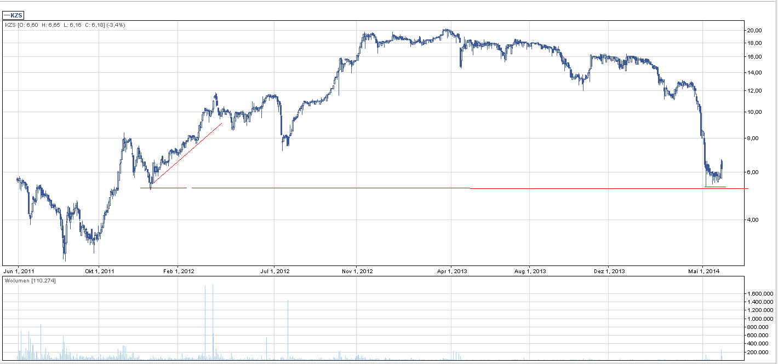Click the Jul 1, 2012 date label
The image size is (778, 364).
(x=274, y=271)
